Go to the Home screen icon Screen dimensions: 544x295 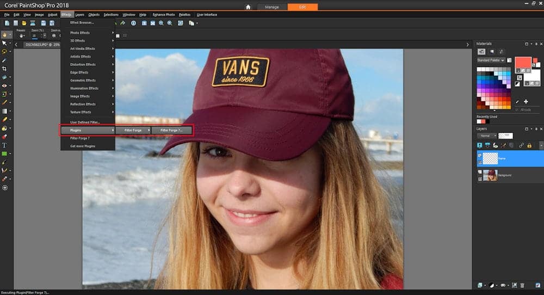248,7
